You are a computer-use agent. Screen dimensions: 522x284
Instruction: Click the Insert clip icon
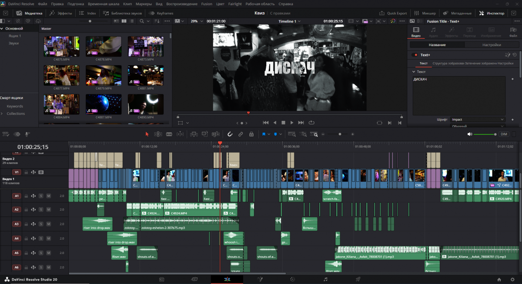coord(194,134)
